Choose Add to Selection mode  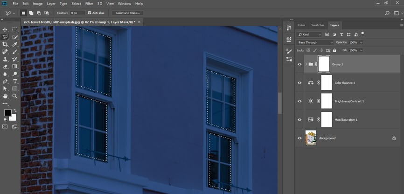31,13
